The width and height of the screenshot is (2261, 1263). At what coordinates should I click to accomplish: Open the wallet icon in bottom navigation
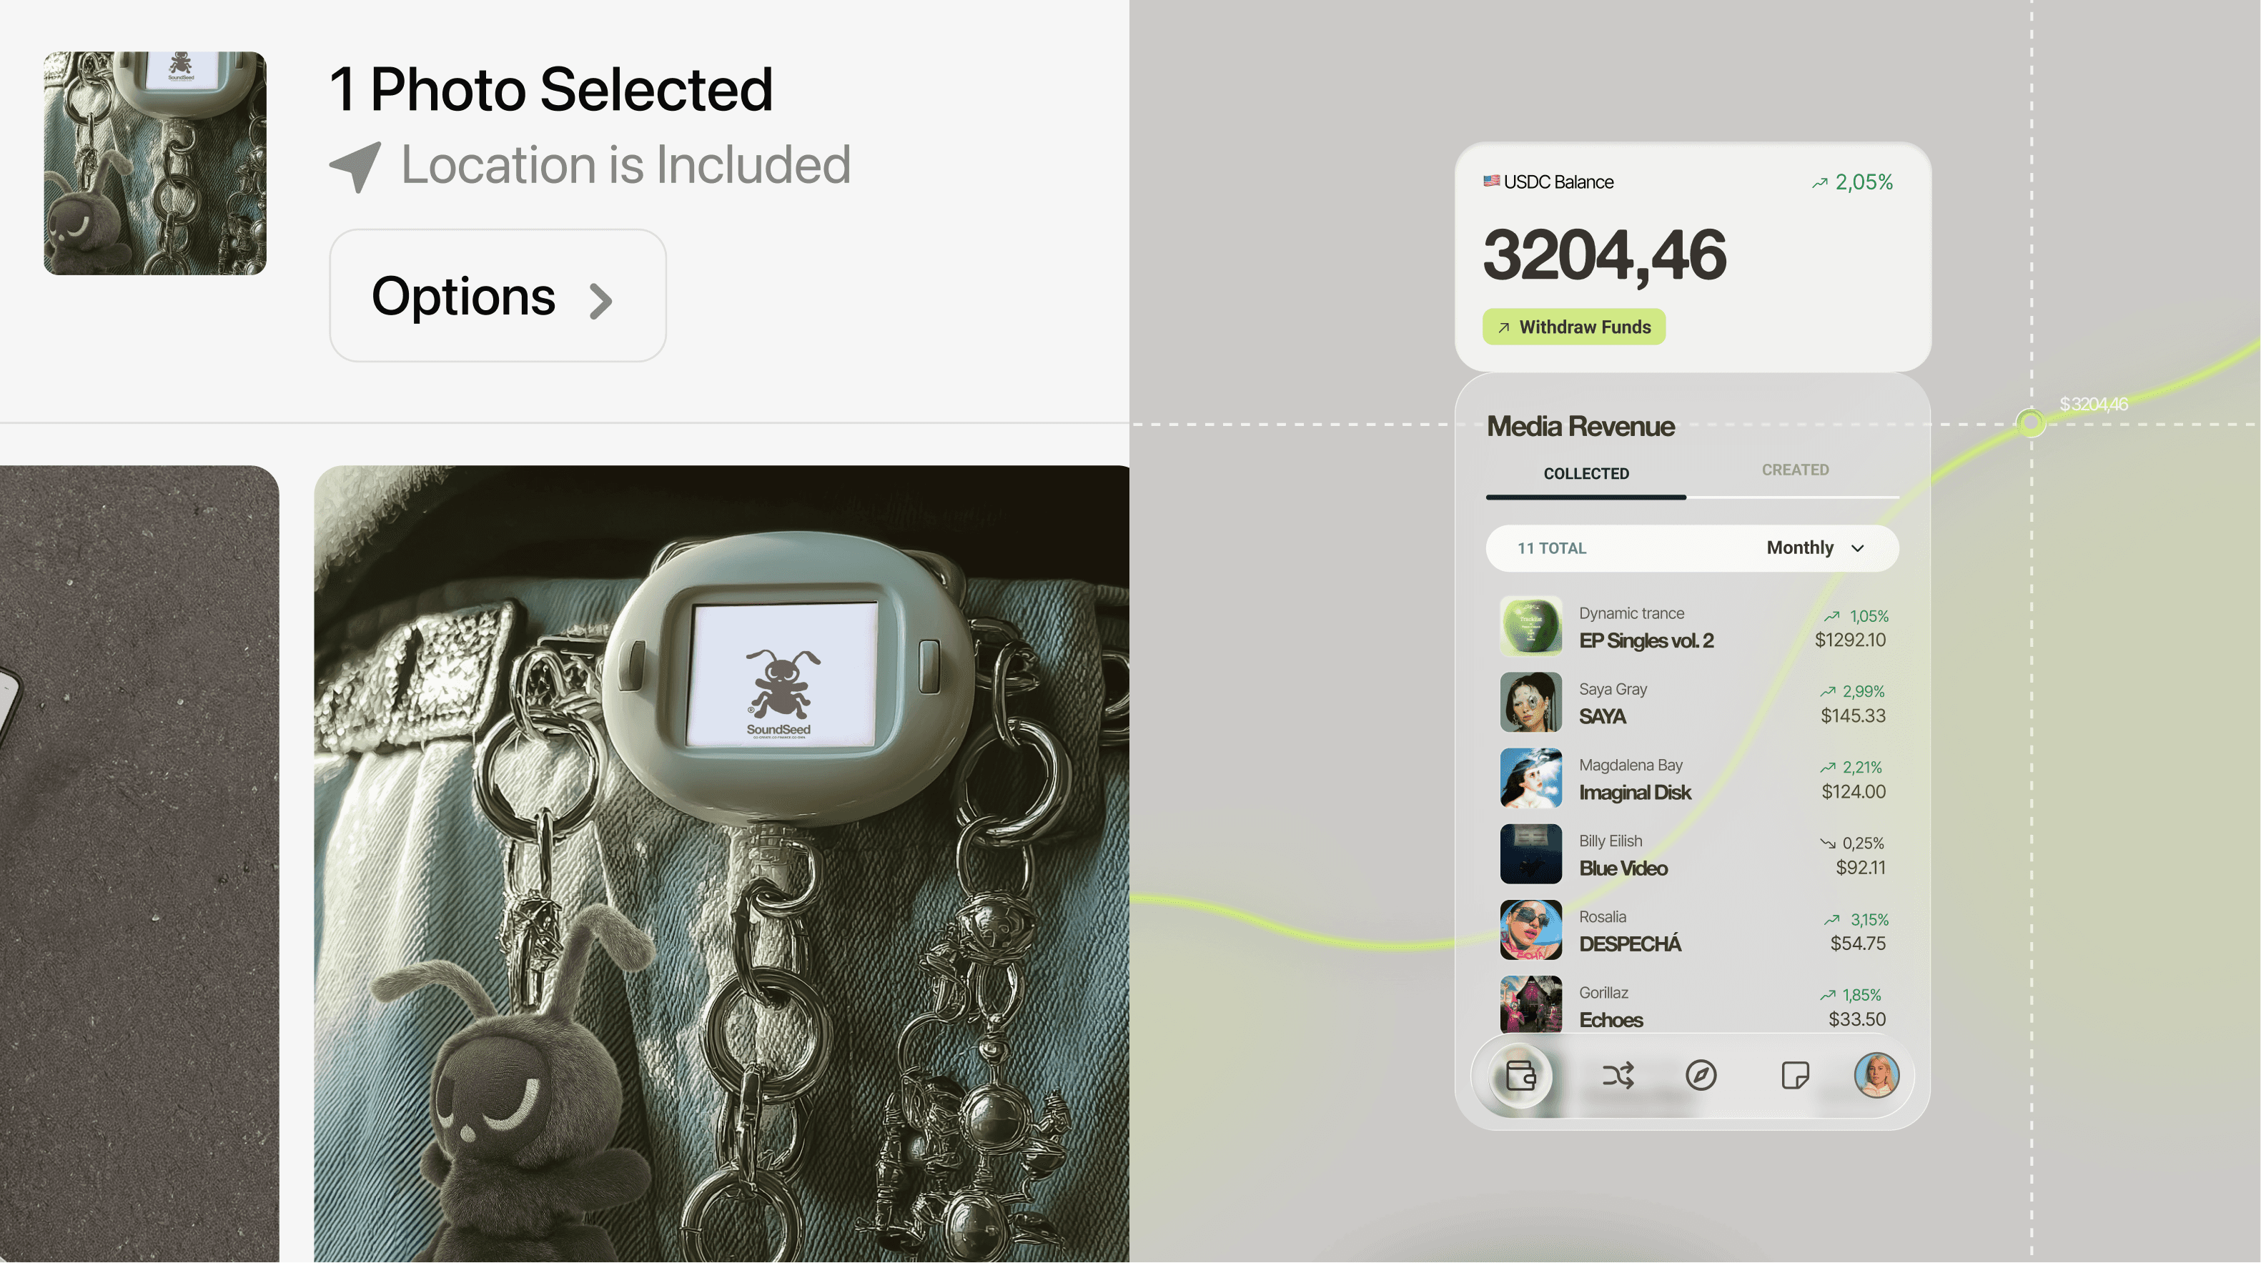[x=1520, y=1075]
